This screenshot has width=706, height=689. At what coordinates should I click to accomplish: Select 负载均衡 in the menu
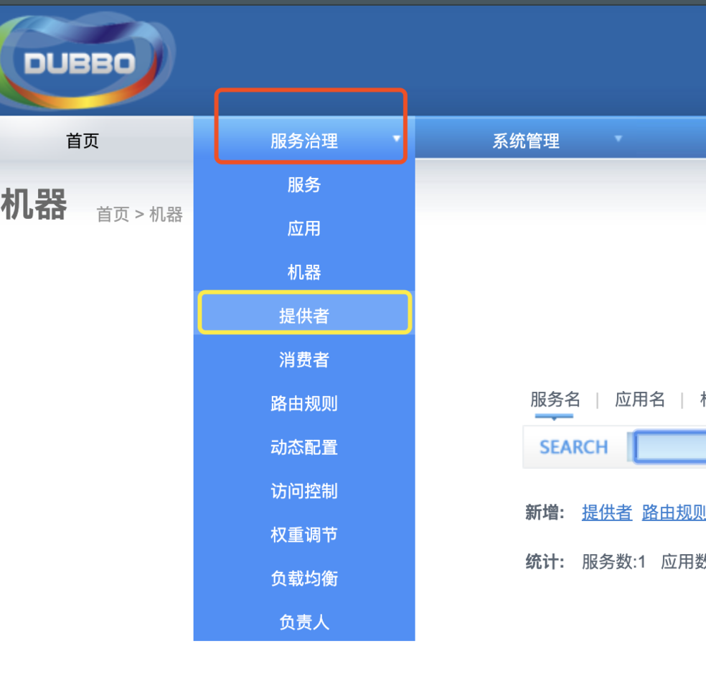[304, 578]
